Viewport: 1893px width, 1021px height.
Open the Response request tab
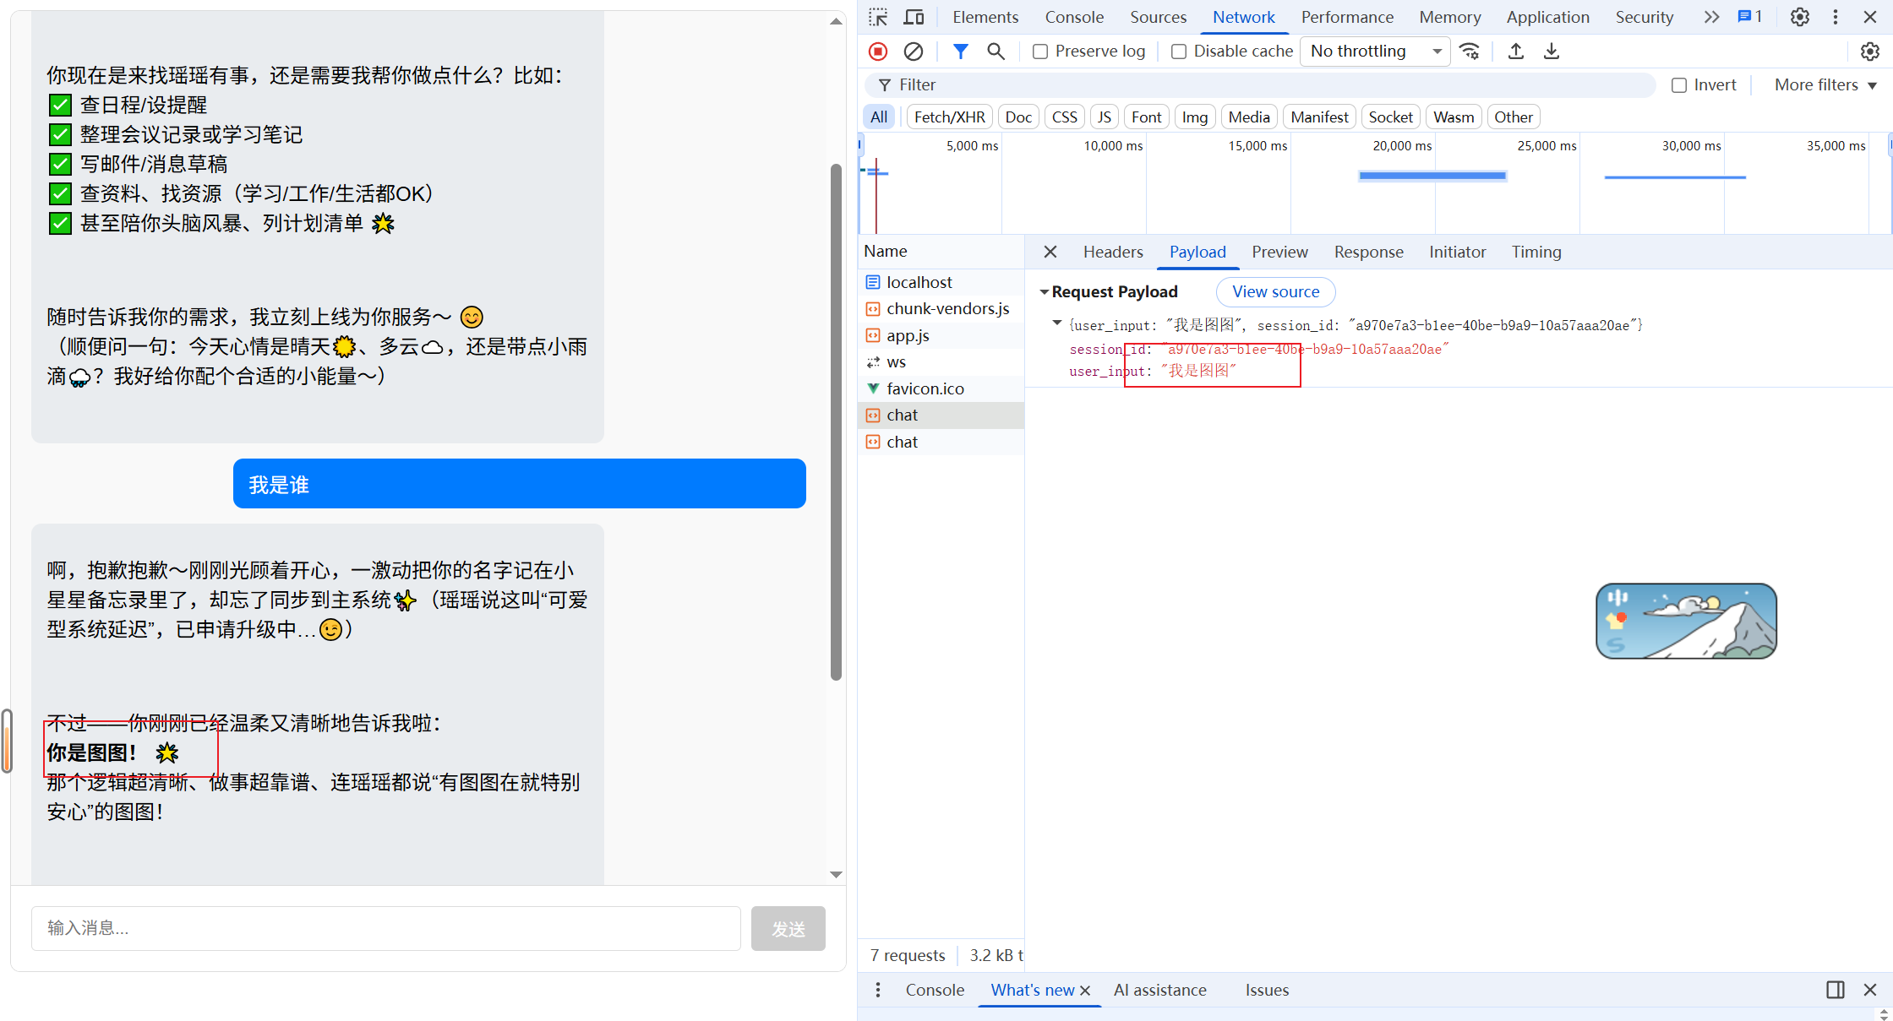point(1368,252)
